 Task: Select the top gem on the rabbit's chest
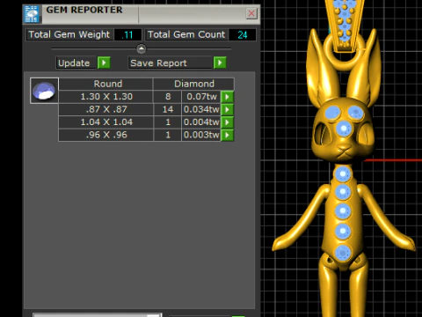pyautogui.click(x=342, y=173)
